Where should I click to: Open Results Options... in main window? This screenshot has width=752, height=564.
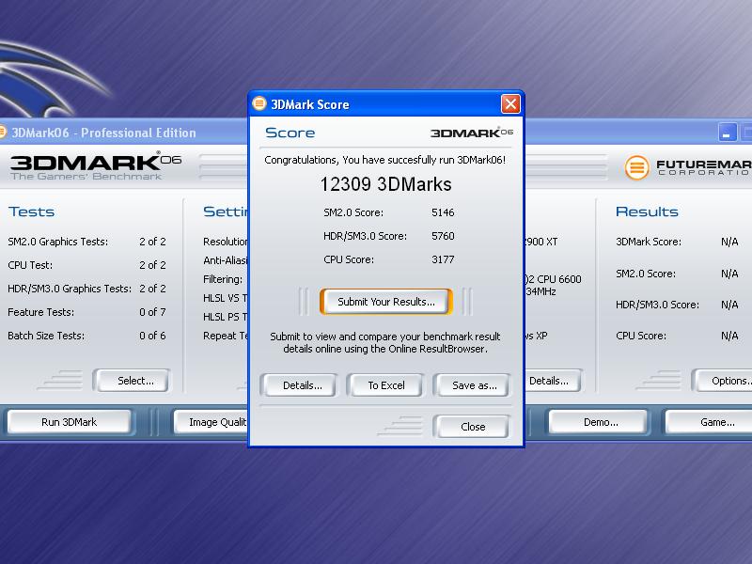point(725,381)
